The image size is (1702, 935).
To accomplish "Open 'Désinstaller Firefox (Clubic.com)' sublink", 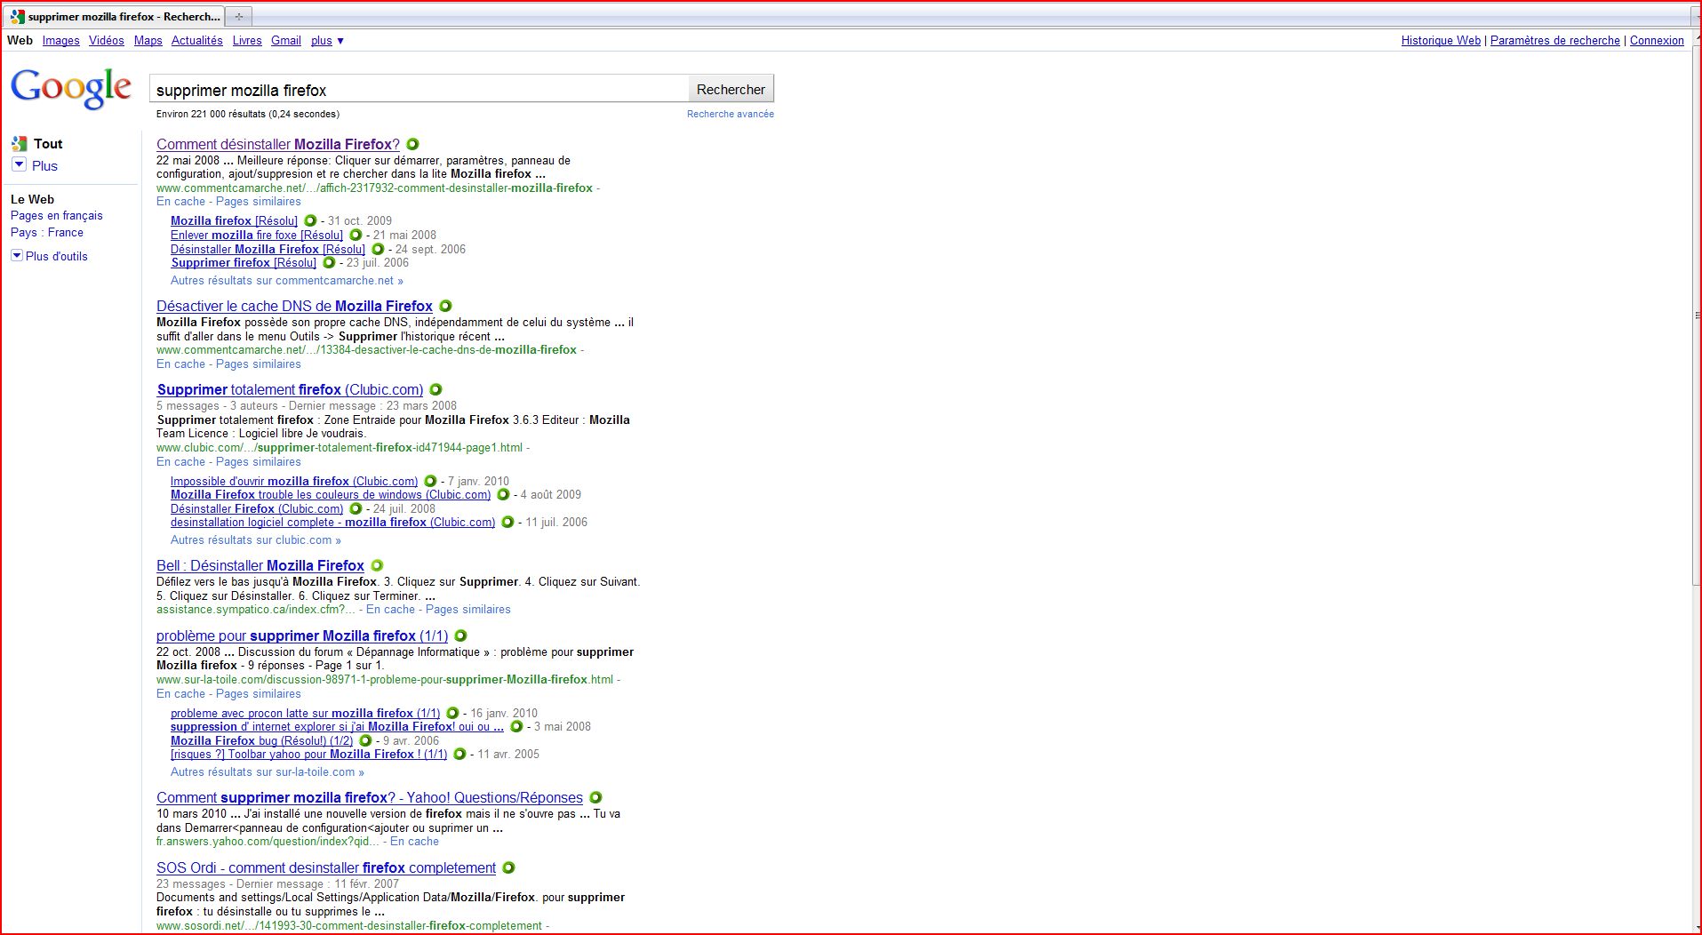I will pos(257,508).
